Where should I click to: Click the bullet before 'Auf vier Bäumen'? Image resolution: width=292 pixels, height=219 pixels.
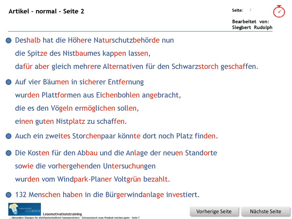point(9,82)
